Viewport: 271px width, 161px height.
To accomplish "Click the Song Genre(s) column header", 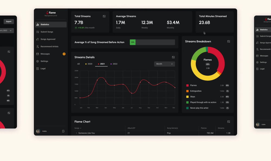I will [x=172, y=128].
